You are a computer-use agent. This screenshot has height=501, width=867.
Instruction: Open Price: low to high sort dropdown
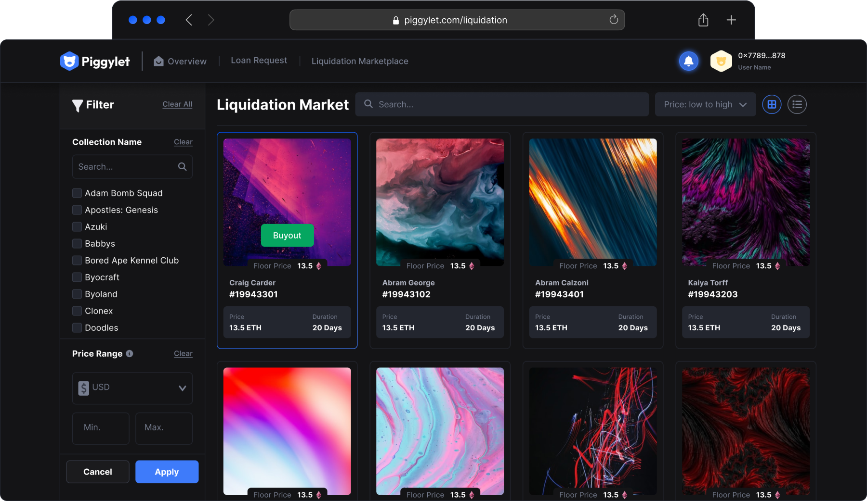click(705, 104)
